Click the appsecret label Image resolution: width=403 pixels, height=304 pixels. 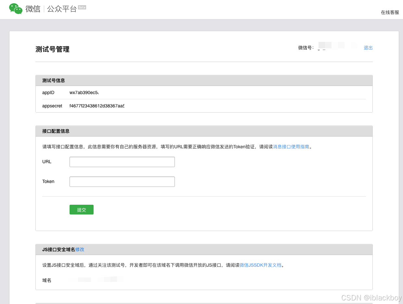tap(52, 106)
